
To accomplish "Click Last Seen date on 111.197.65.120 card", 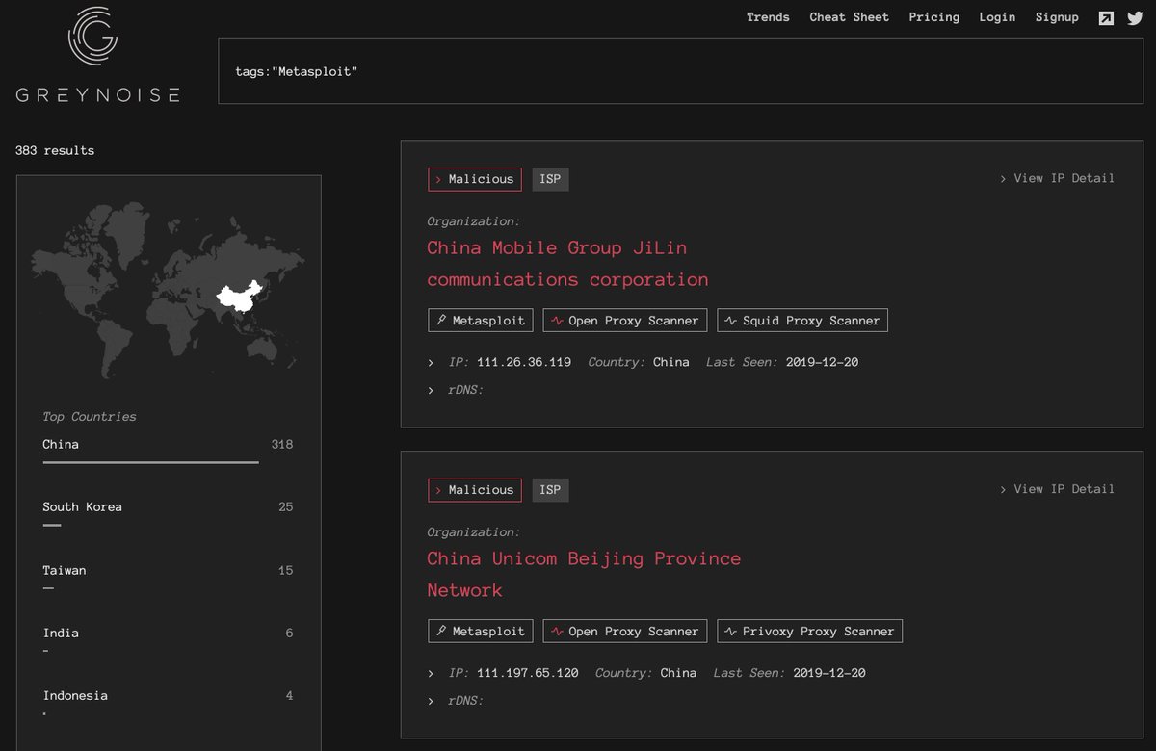I will point(829,674).
